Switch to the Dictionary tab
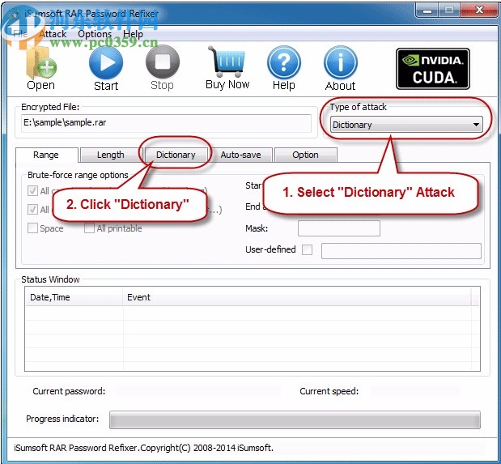The width and height of the screenshot is (501, 464). 176,155
